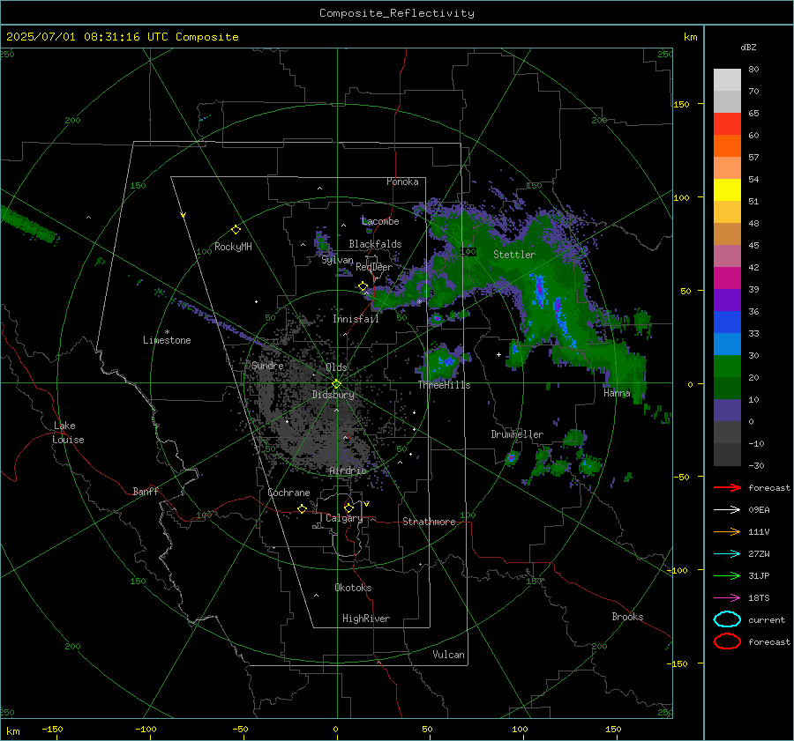794x741 pixels.
Task: Click the 'Cochrane' town label
Action: tap(288, 493)
